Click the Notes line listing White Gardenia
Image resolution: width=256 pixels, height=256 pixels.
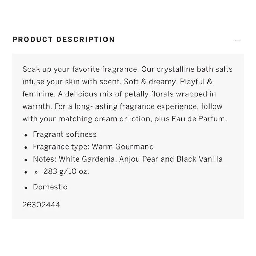pos(128,159)
